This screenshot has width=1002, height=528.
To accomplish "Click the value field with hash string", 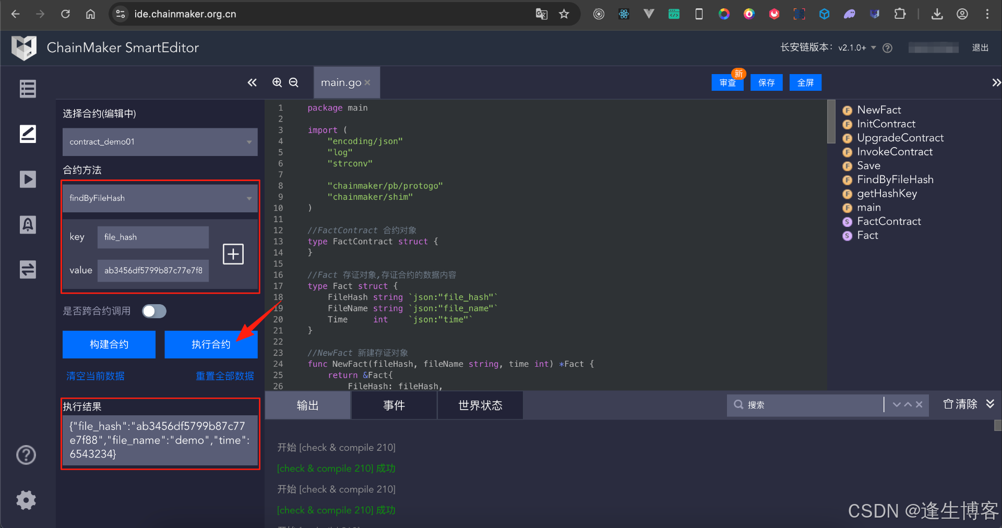I will tap(153, 270).
